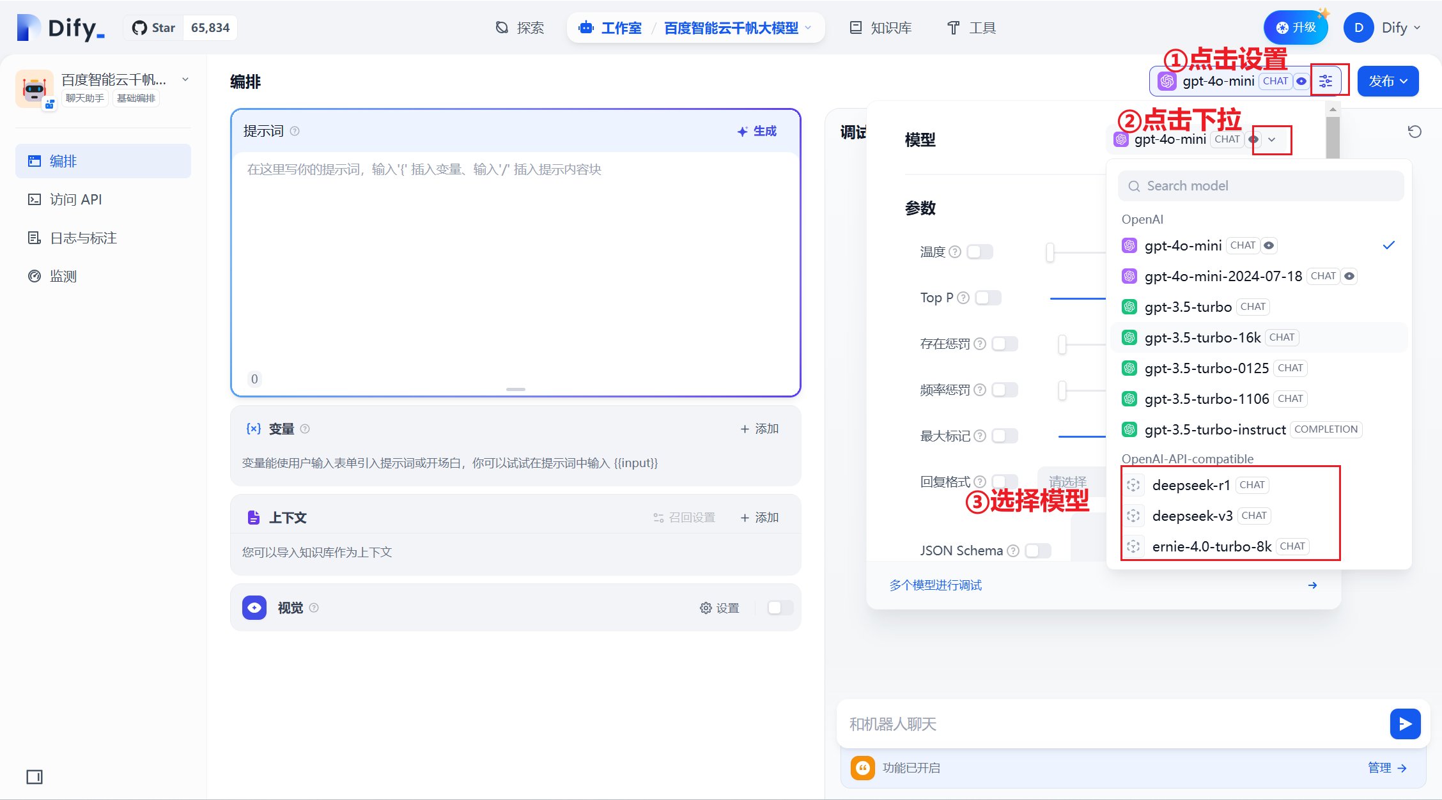Open 日志与标注 in the sidebar
The height and width of the screenshot is (800, 1442).
(x=103, y=238)
